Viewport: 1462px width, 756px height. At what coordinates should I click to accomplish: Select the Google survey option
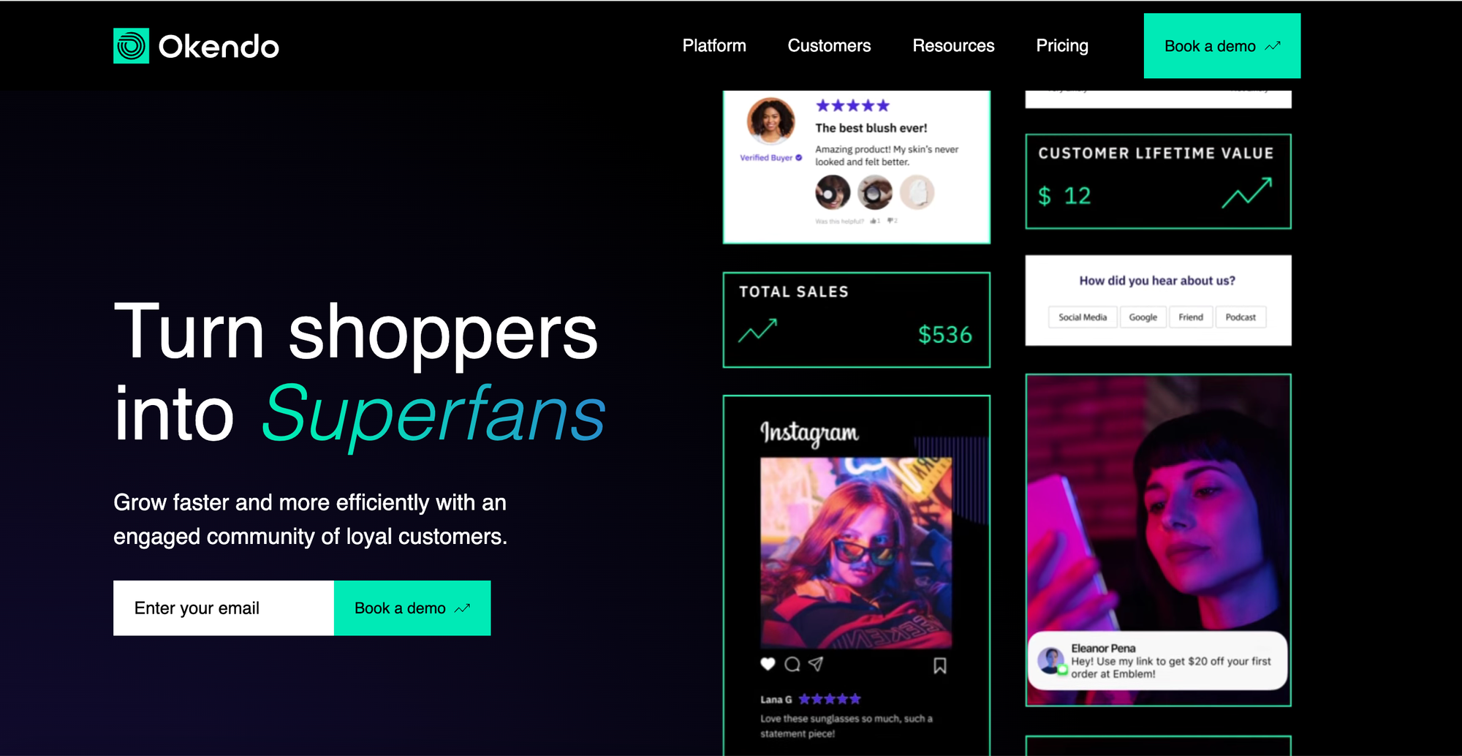1143,317
